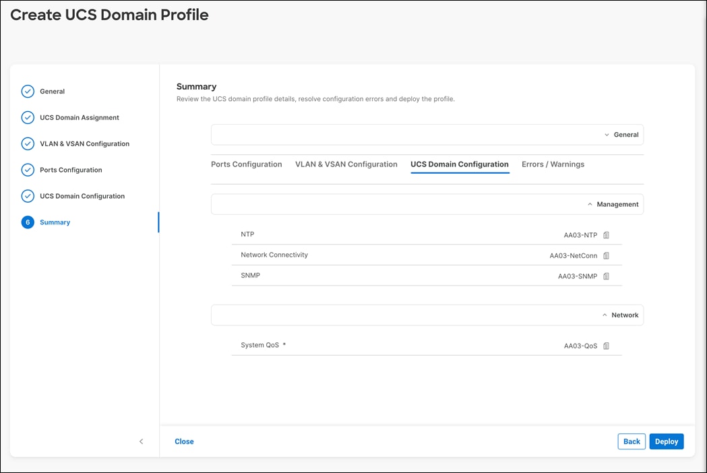Viewport: 707px width, 473px height.
Task: Click the checkmark beside VLAN & VSAN step
Action: (x=27, y=144)
